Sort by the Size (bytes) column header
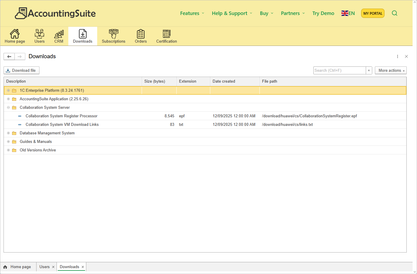Screen dimensions: 417x274 159,81
